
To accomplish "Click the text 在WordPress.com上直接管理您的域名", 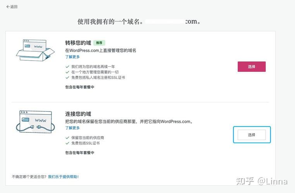I will click(101, 50).
